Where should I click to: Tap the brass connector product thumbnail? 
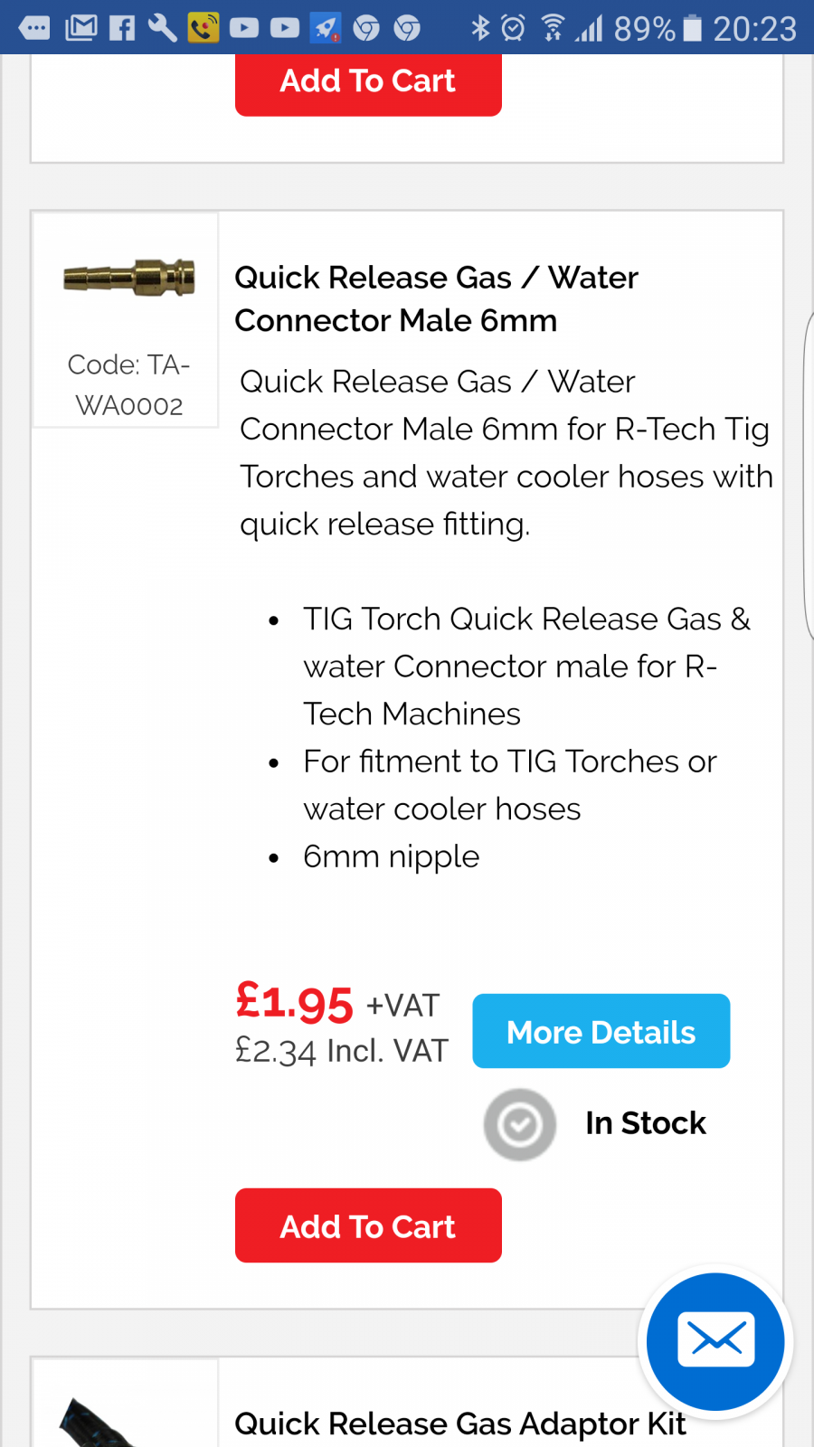click(x=129, y=277)
